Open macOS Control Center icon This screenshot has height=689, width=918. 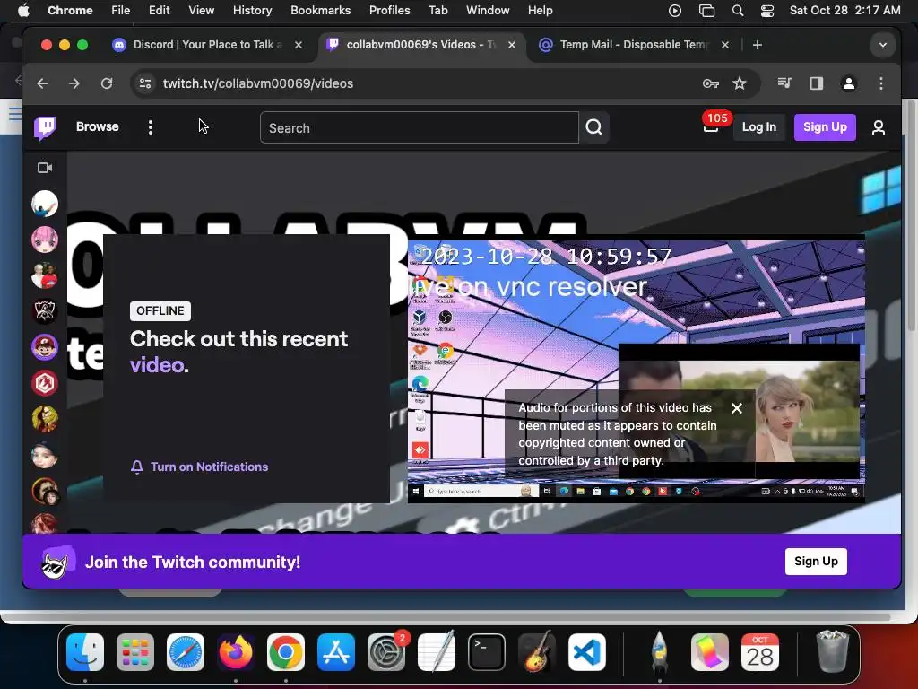tap(767, 11)
